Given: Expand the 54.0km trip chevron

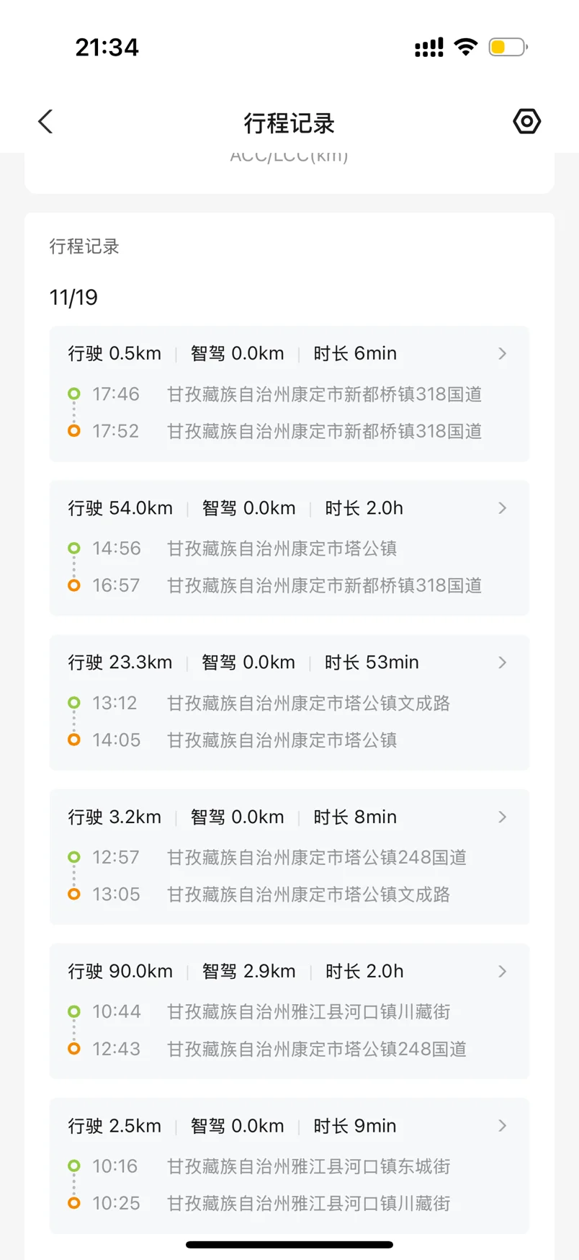Looking at the screenshot, I should pyautogui.click(x=503, y=508).
